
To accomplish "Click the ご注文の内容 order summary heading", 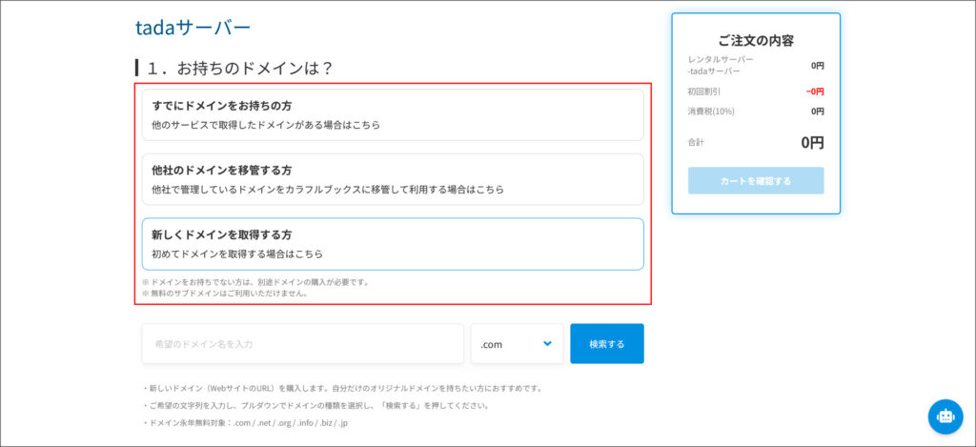I will point(756,40).
